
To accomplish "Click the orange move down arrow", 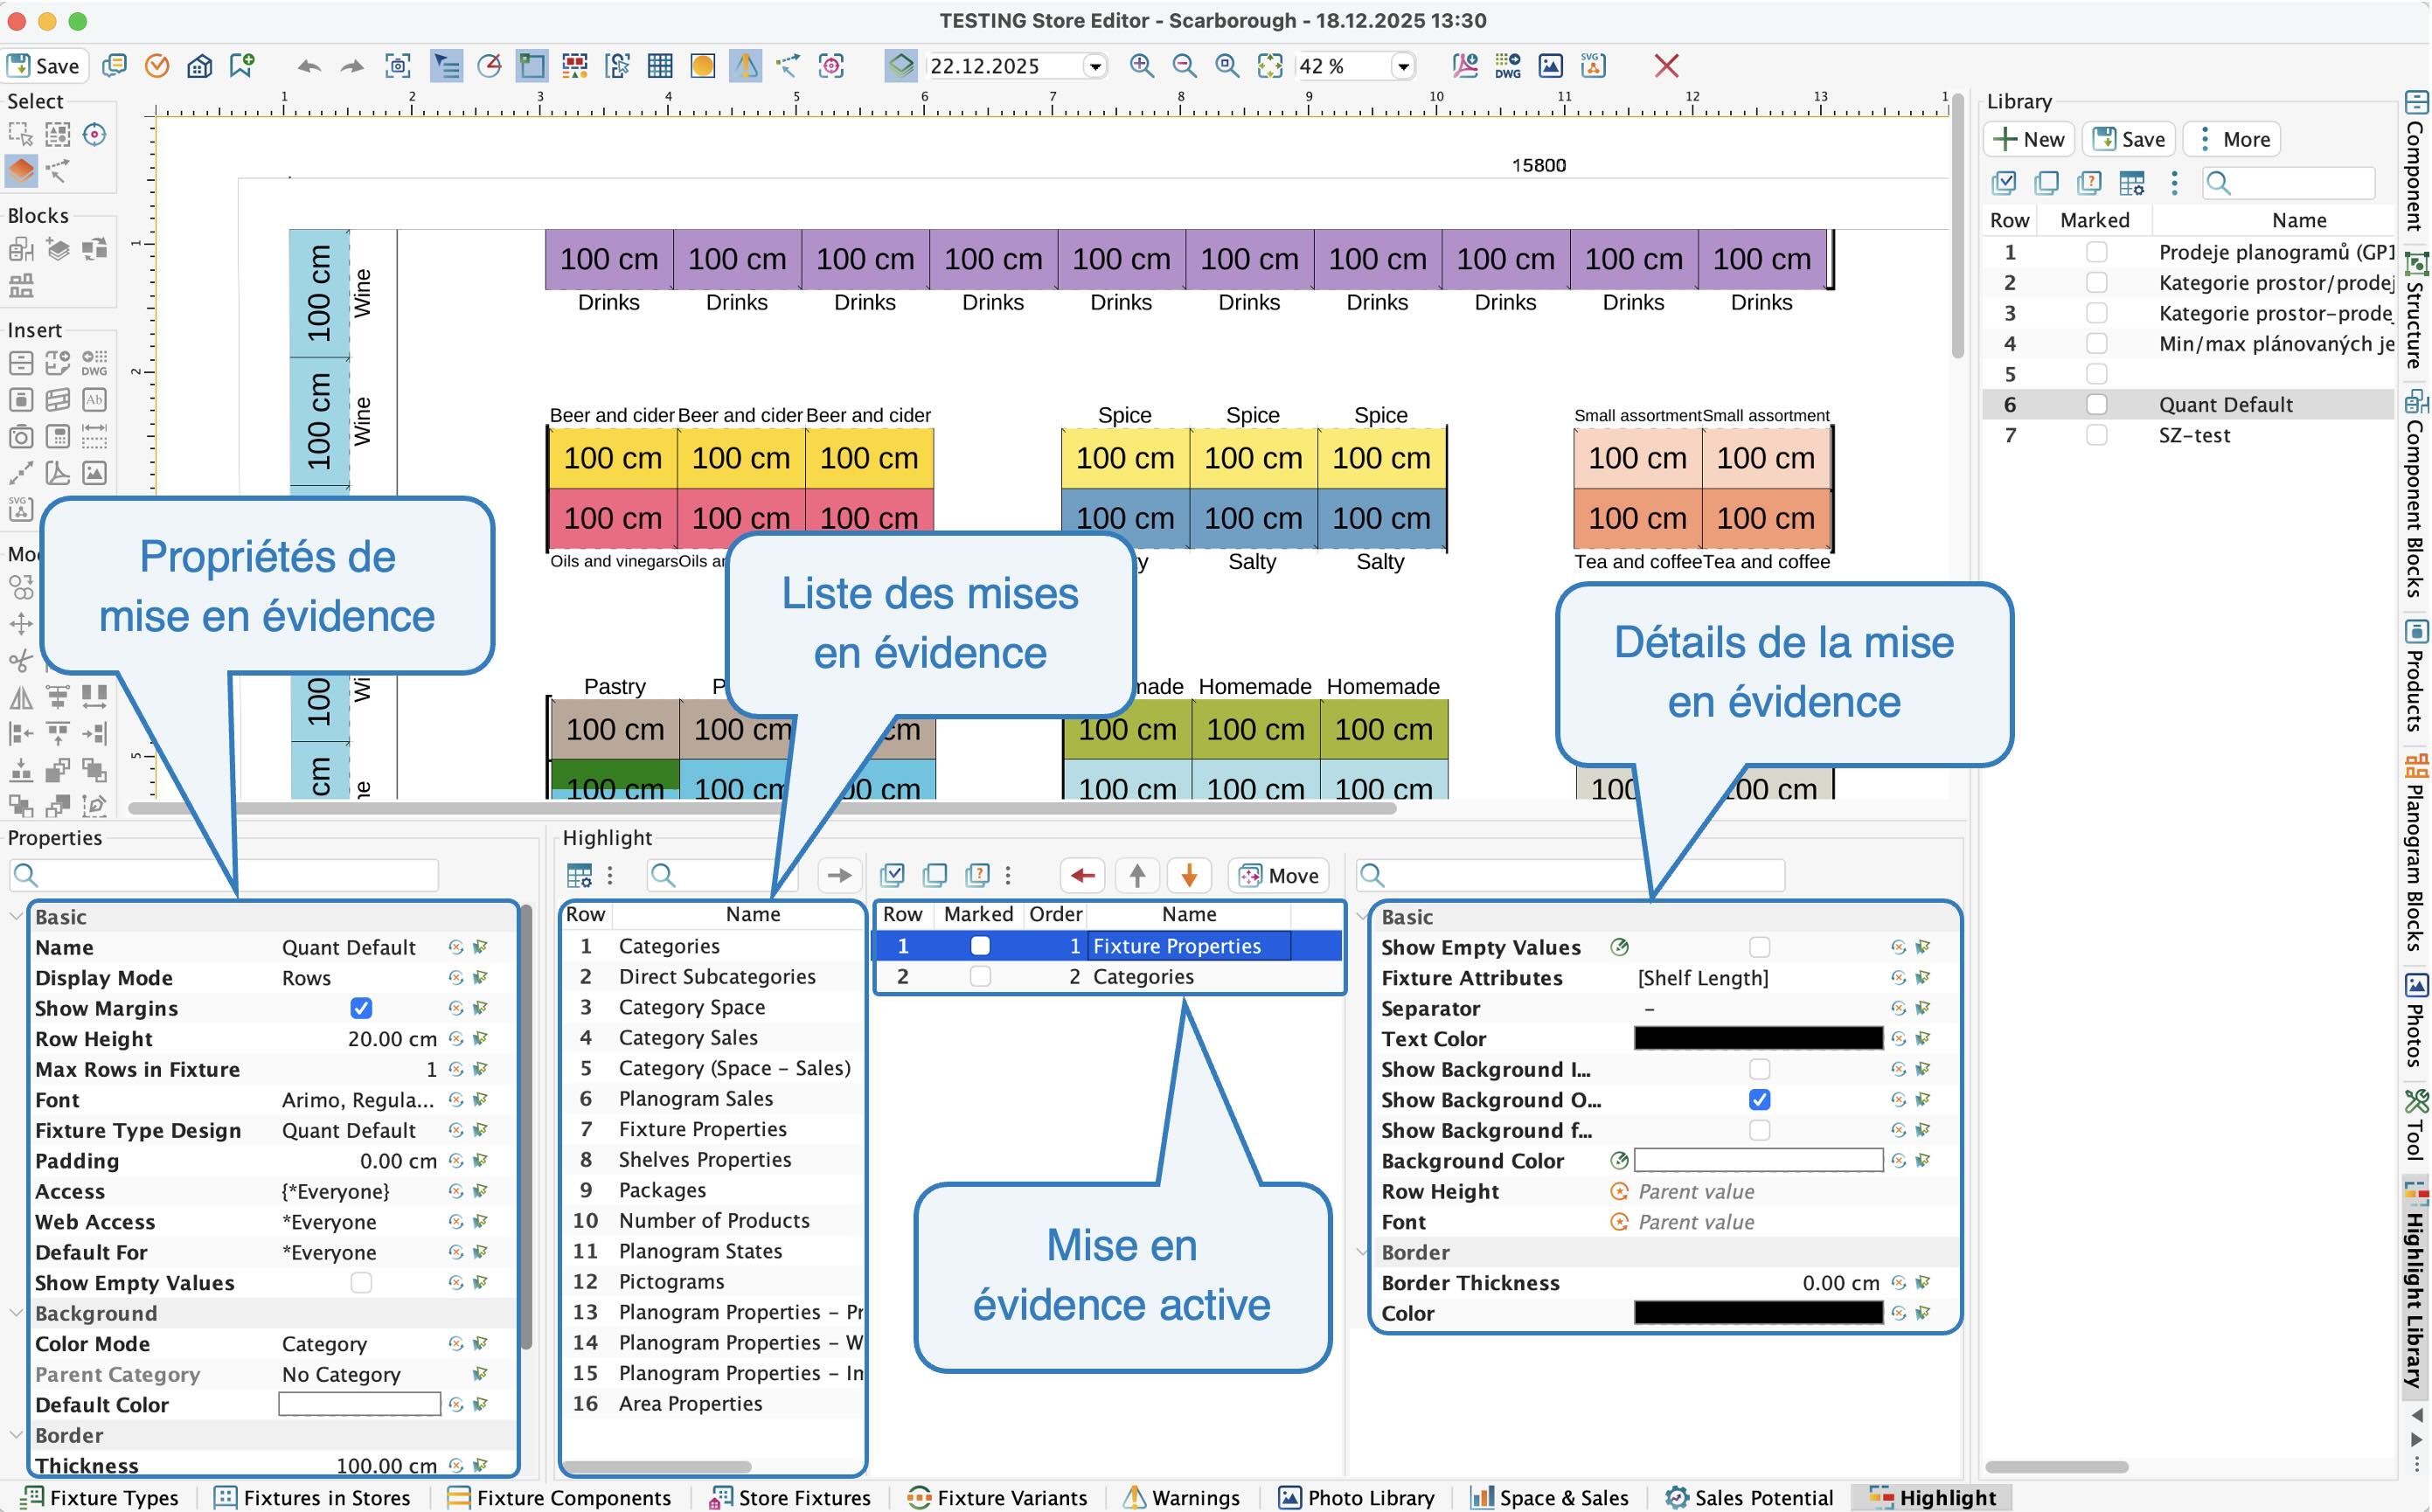I will tap(1189, 876).
